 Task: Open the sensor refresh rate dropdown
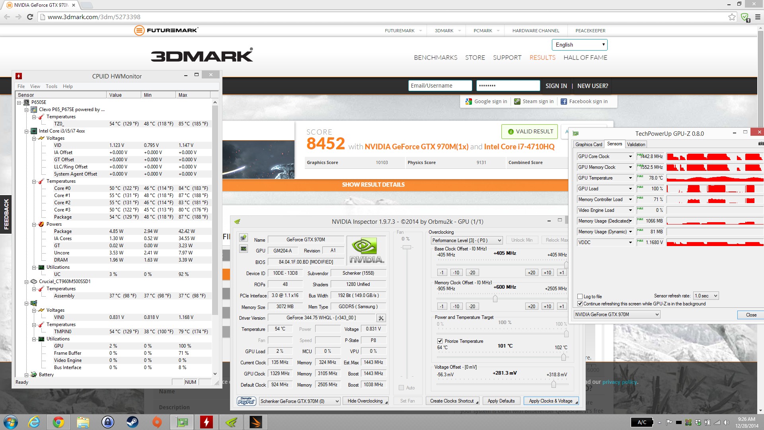(x=706, y=295)
